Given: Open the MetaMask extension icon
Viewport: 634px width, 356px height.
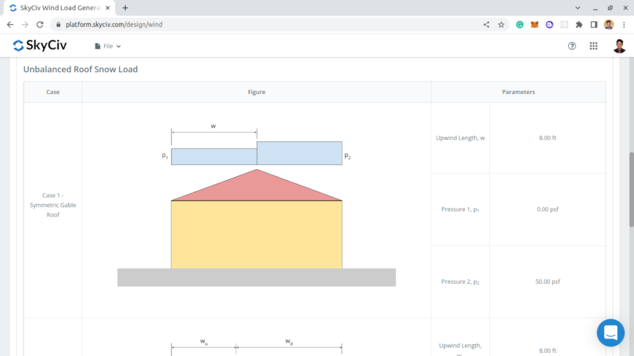Looking at the screenshot, I should pyautogui.click(x=534, y=24).
